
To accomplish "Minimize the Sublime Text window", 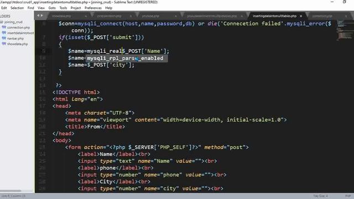I will [x=332, y=2].
